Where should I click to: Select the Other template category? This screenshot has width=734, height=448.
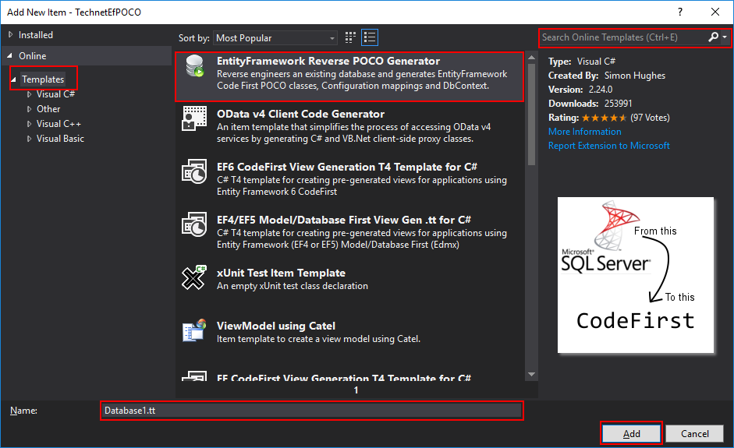48,109
